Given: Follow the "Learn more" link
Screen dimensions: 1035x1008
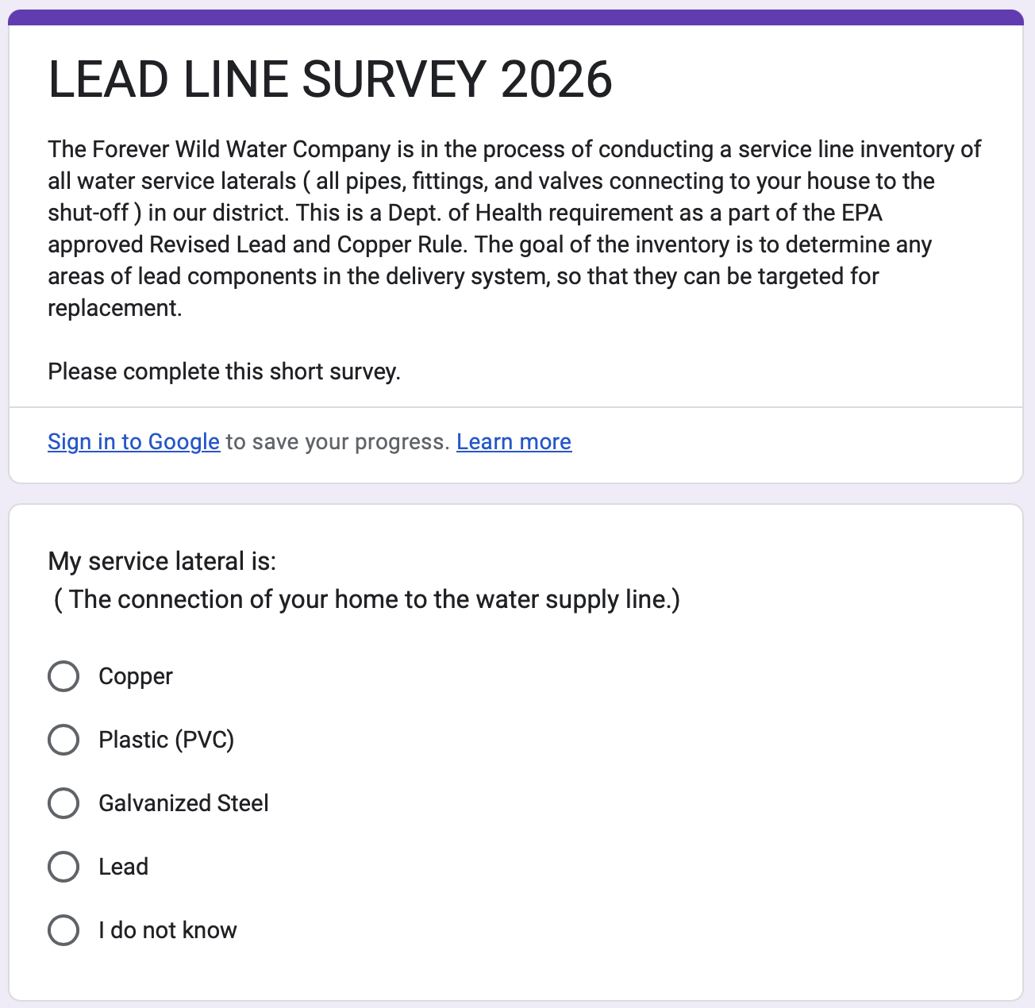Looking at the screenshot, I should 514,442.
